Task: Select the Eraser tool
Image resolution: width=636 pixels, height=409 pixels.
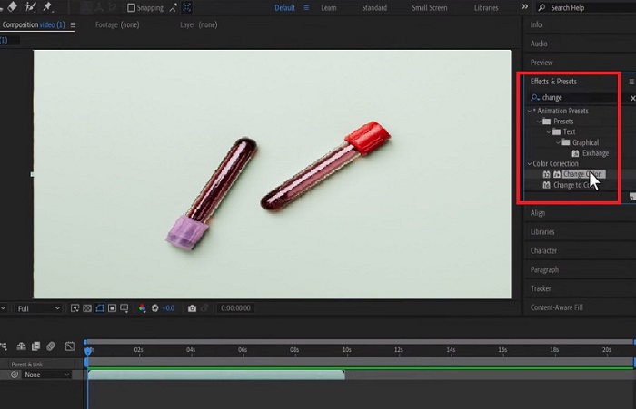Action: pos(13,6)
